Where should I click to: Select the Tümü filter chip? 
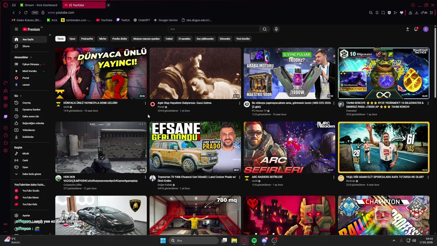60,39
